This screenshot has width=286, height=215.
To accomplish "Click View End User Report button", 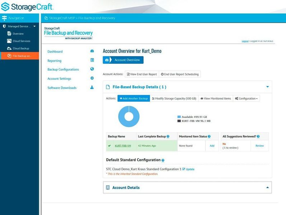I will [142, 74].
